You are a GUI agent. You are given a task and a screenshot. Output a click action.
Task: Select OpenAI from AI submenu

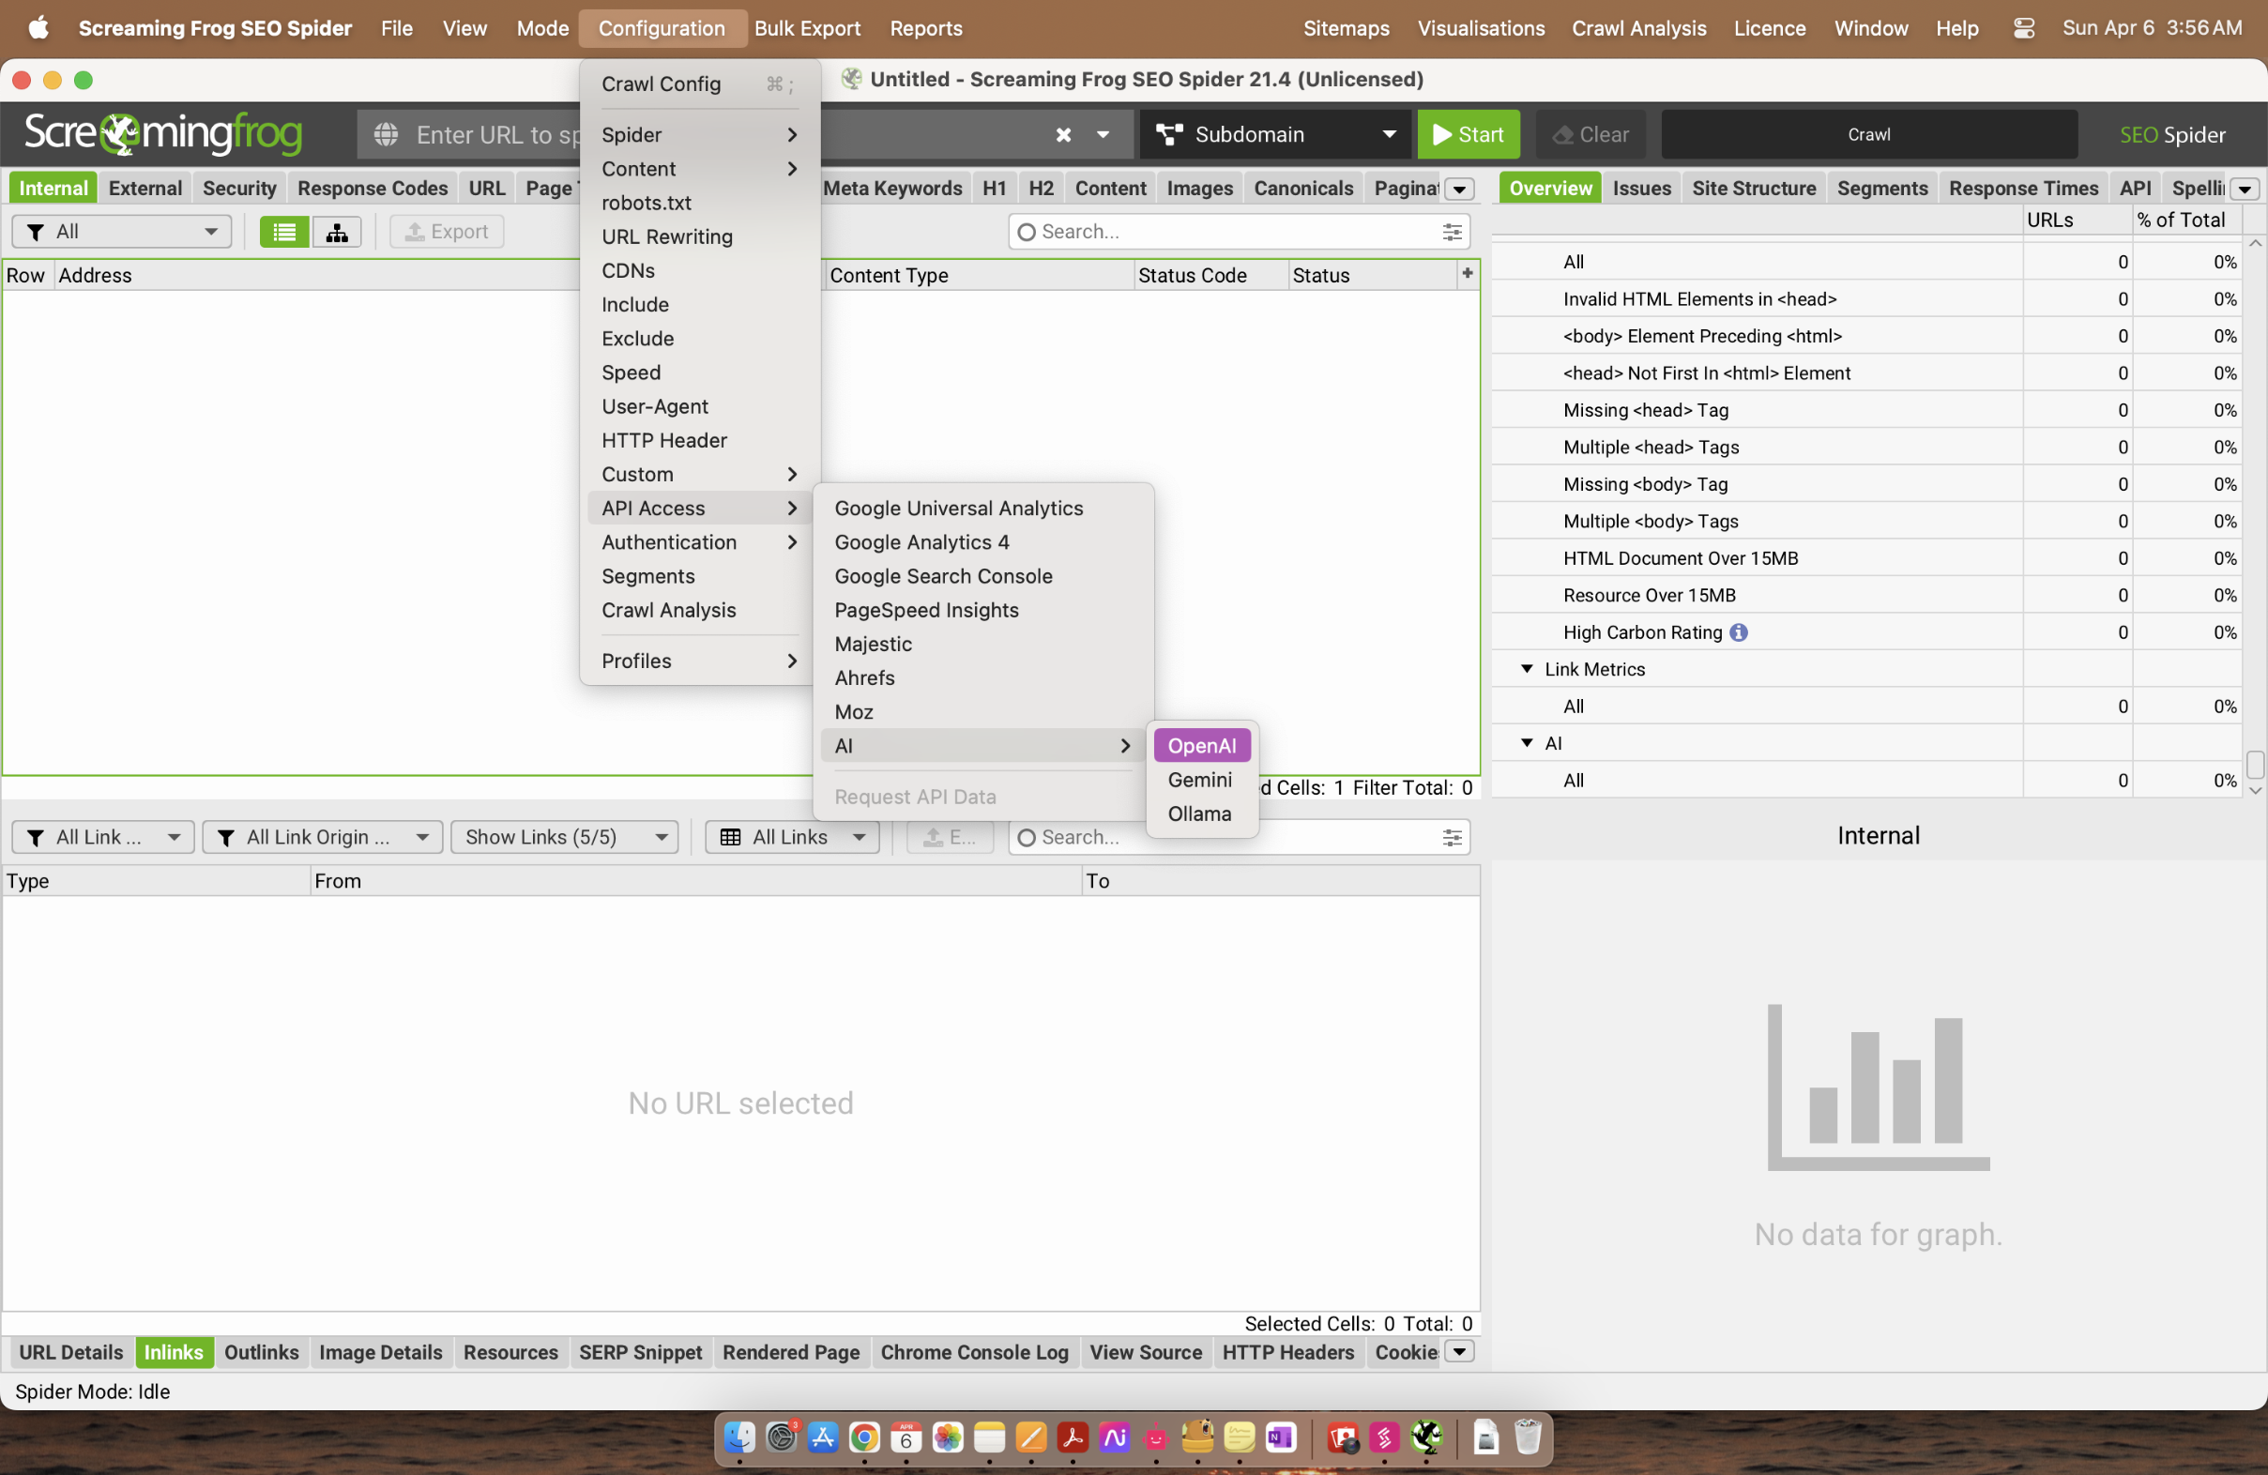pyautogui.click(x=1201, y=745)
